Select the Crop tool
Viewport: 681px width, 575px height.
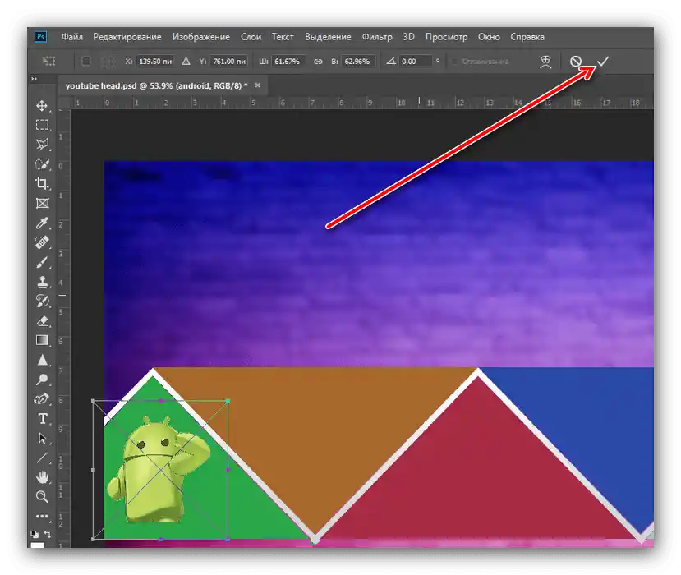(42, 184)
